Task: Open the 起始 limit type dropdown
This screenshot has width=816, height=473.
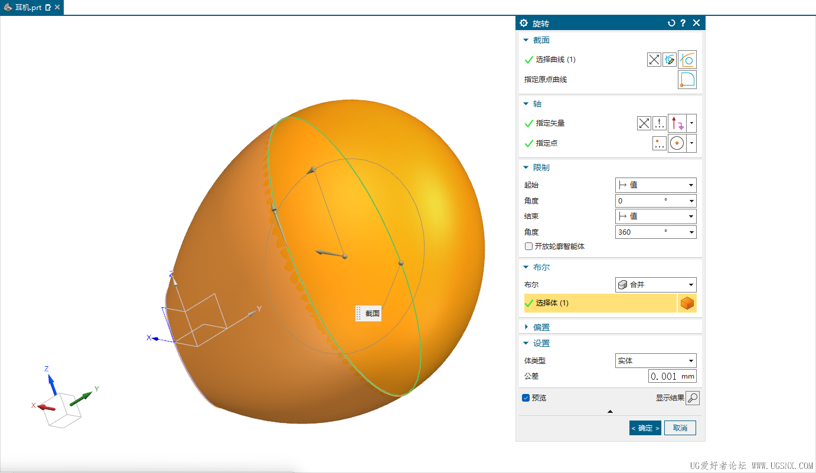Action: pos(656,185)
